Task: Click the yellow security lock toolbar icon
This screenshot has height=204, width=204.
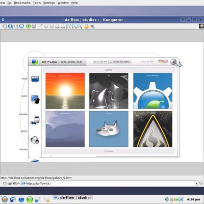Action: 87,27
